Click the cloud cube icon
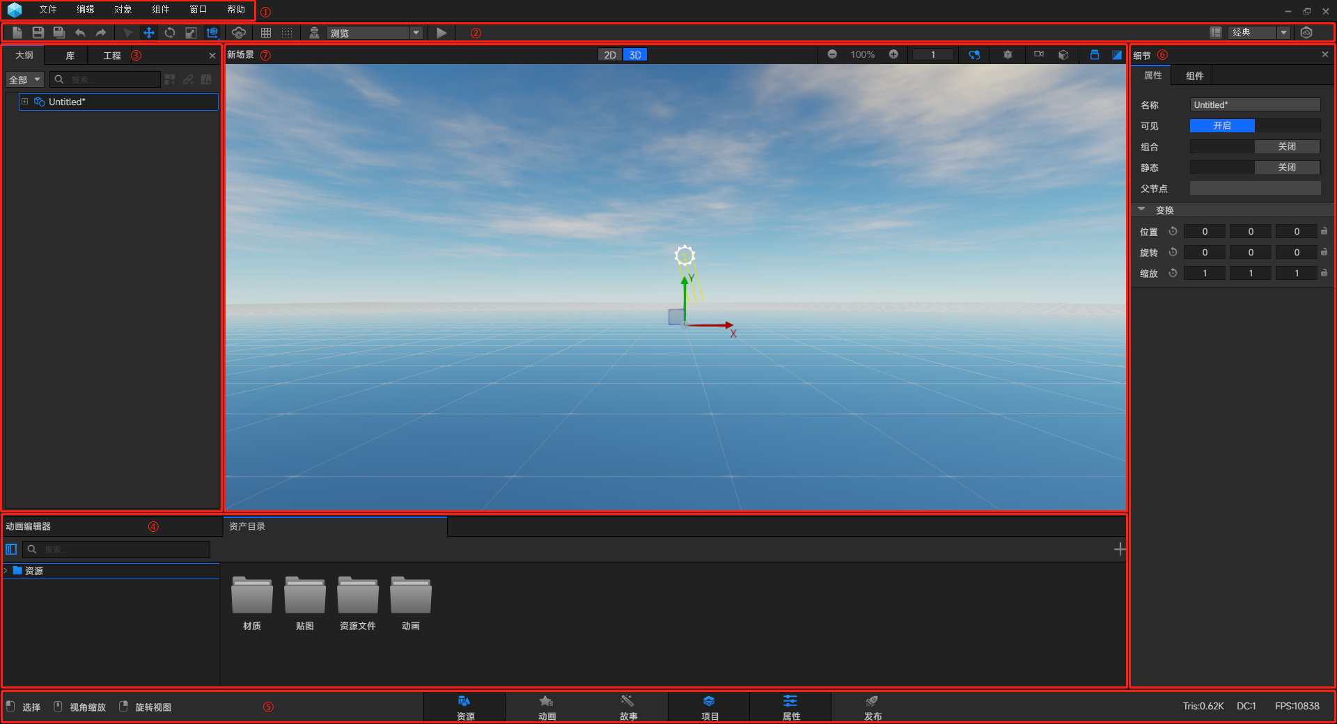Viewport: 1337px width, 724px height. click(239, 33)
